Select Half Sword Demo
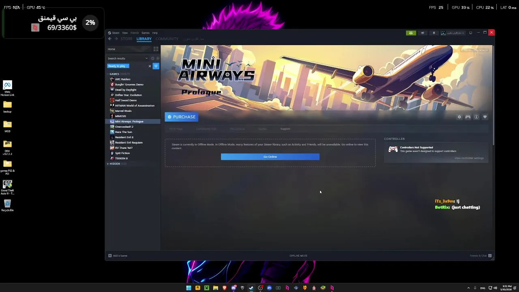 coord(133,100)
